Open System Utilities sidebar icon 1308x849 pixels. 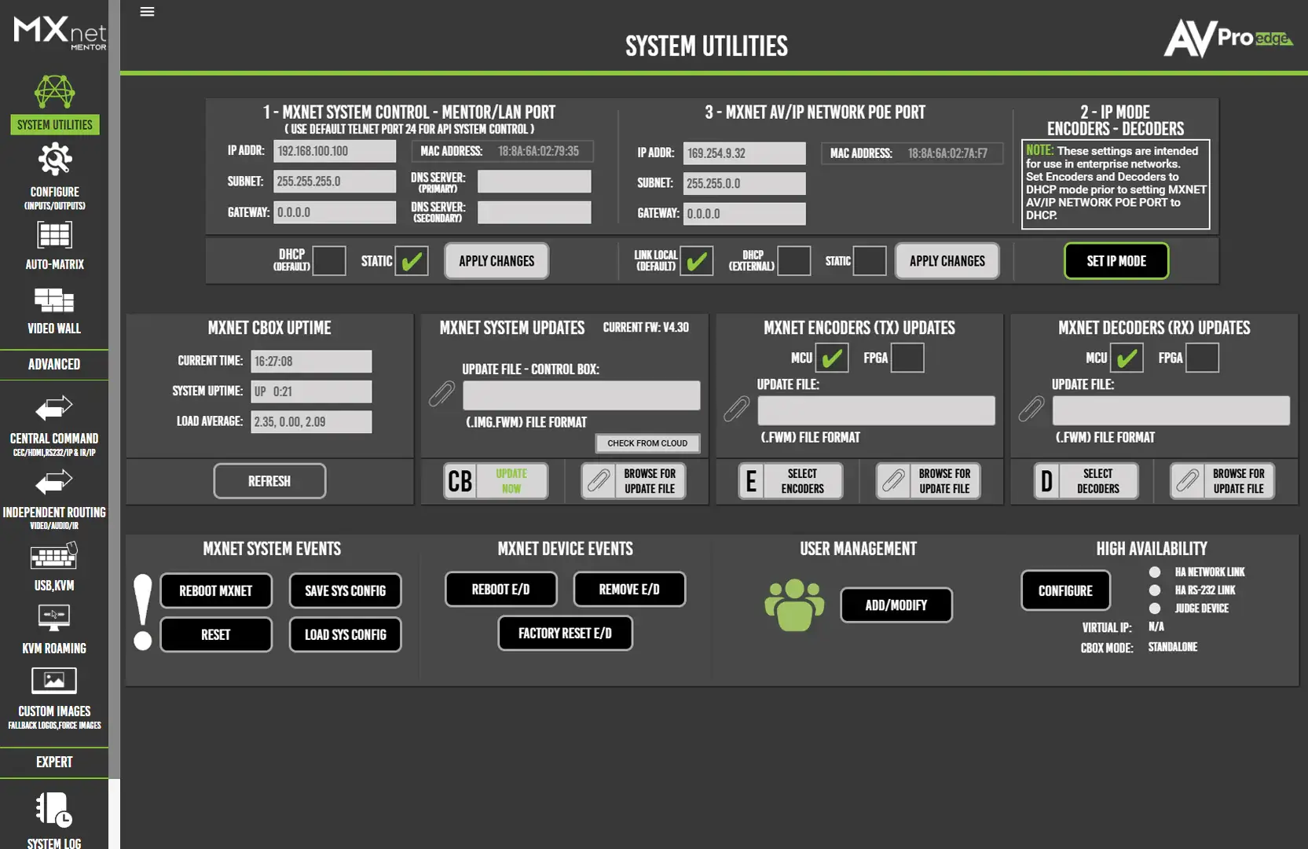tap(54, 92)
